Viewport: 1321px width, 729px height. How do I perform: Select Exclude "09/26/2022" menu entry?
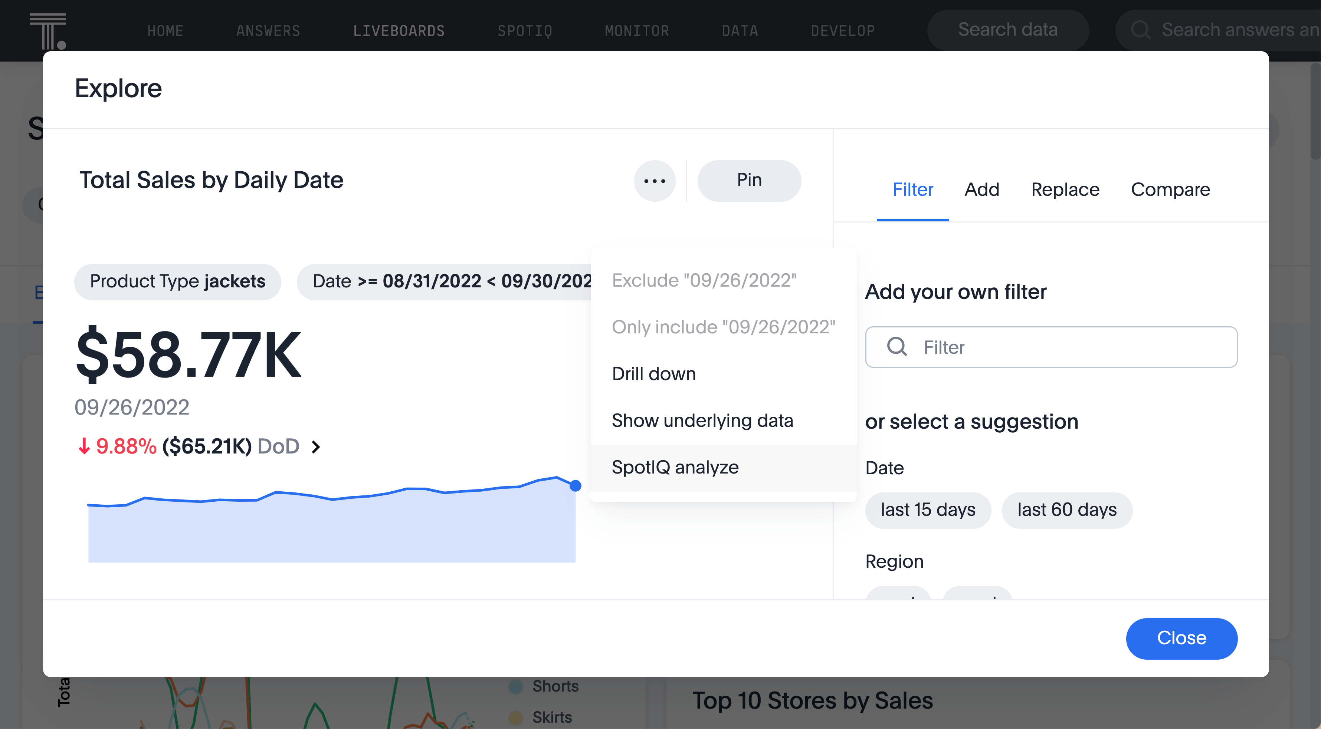point(724,280)
